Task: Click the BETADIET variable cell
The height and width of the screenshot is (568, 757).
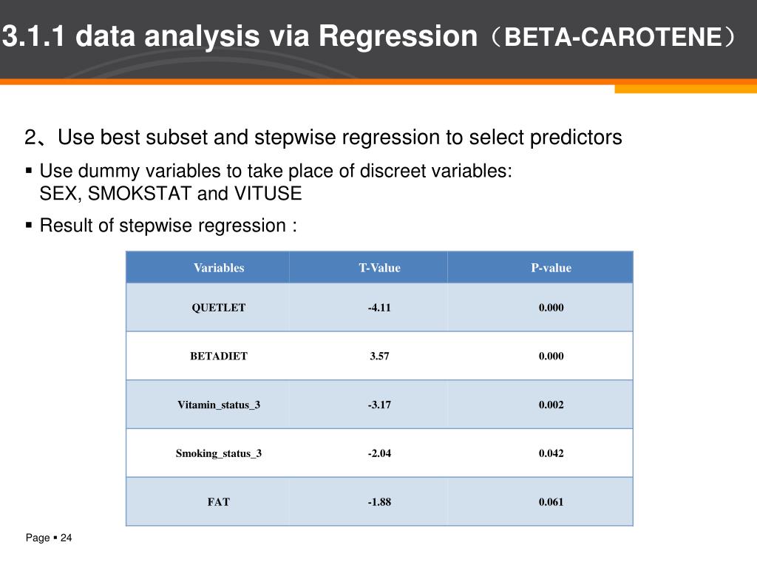Action: pyautogui.click(x=219, y=356)
